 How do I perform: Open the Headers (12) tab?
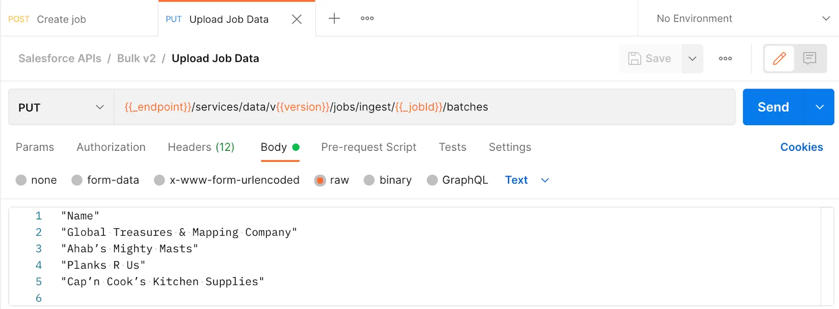click(201, 147)
